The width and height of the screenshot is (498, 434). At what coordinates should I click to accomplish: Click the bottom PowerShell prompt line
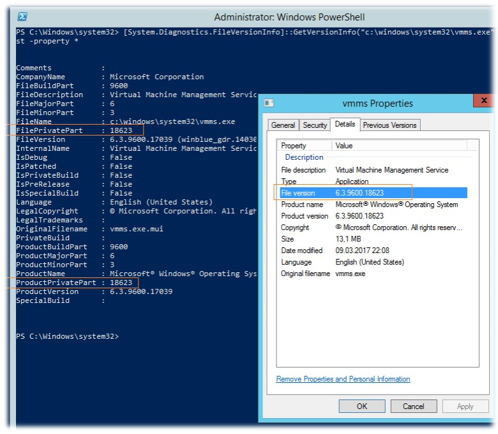(67, 336)
